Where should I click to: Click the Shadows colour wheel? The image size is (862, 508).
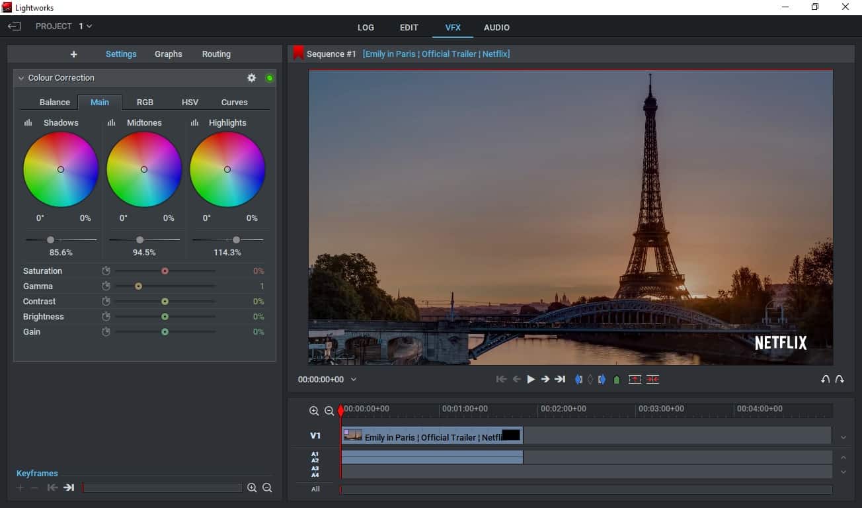tap(61, 169)
